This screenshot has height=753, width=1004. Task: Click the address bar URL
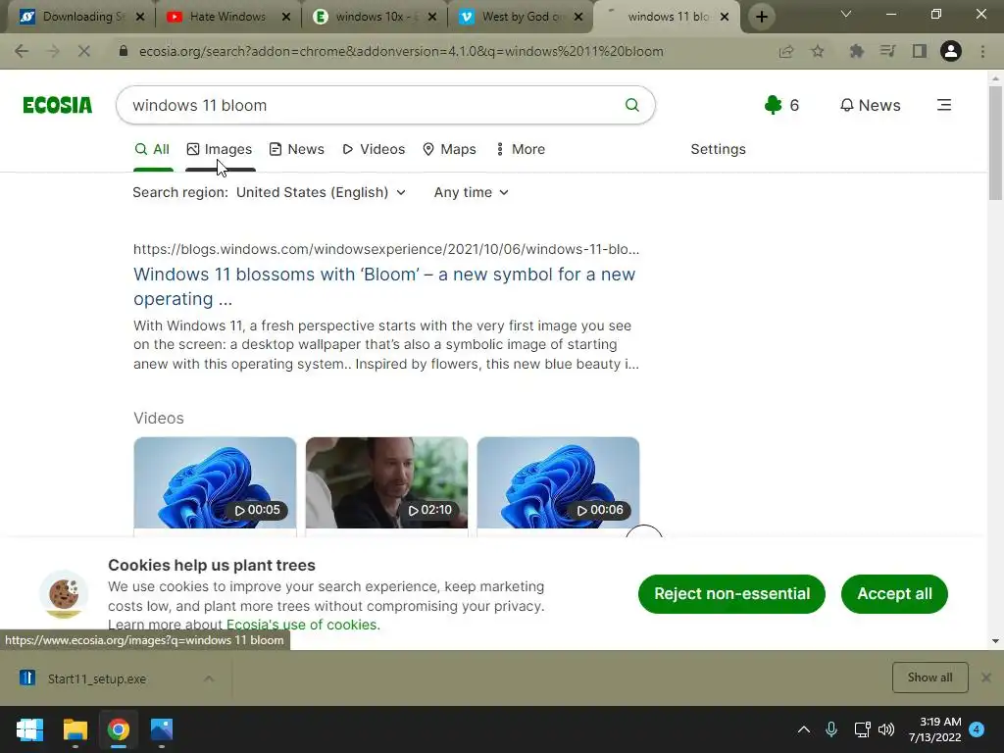coord(401,51)
